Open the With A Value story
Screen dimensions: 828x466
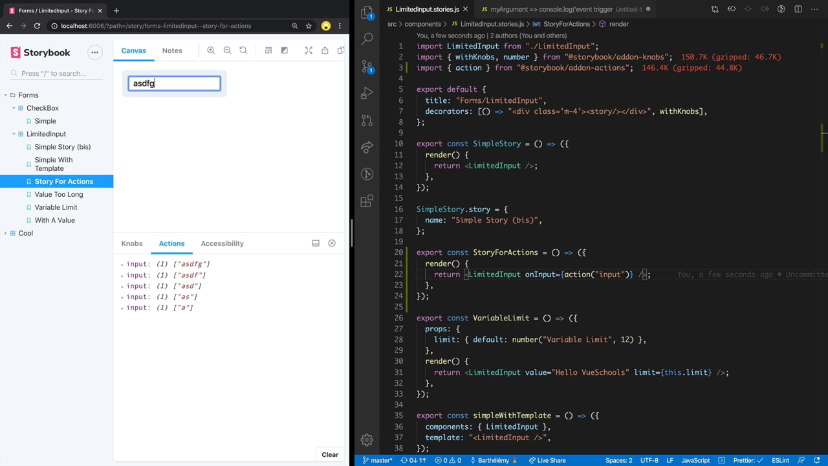point(54,220)
